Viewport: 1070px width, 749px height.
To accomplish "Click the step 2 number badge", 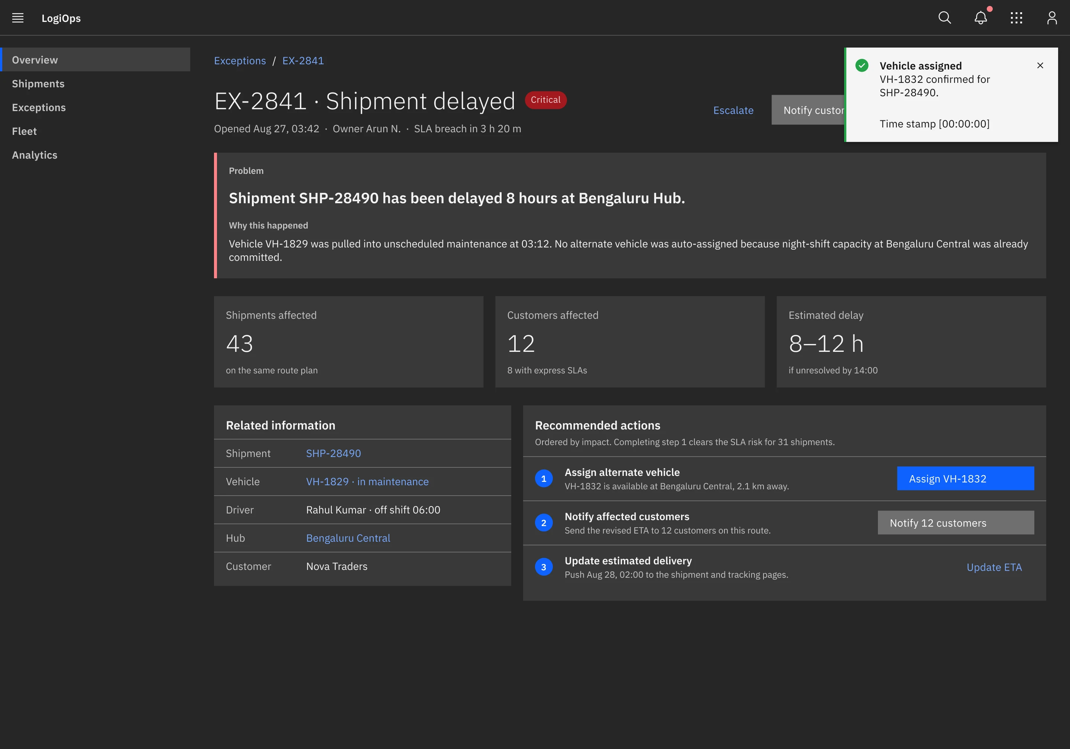I will click(x=544, y=523).
